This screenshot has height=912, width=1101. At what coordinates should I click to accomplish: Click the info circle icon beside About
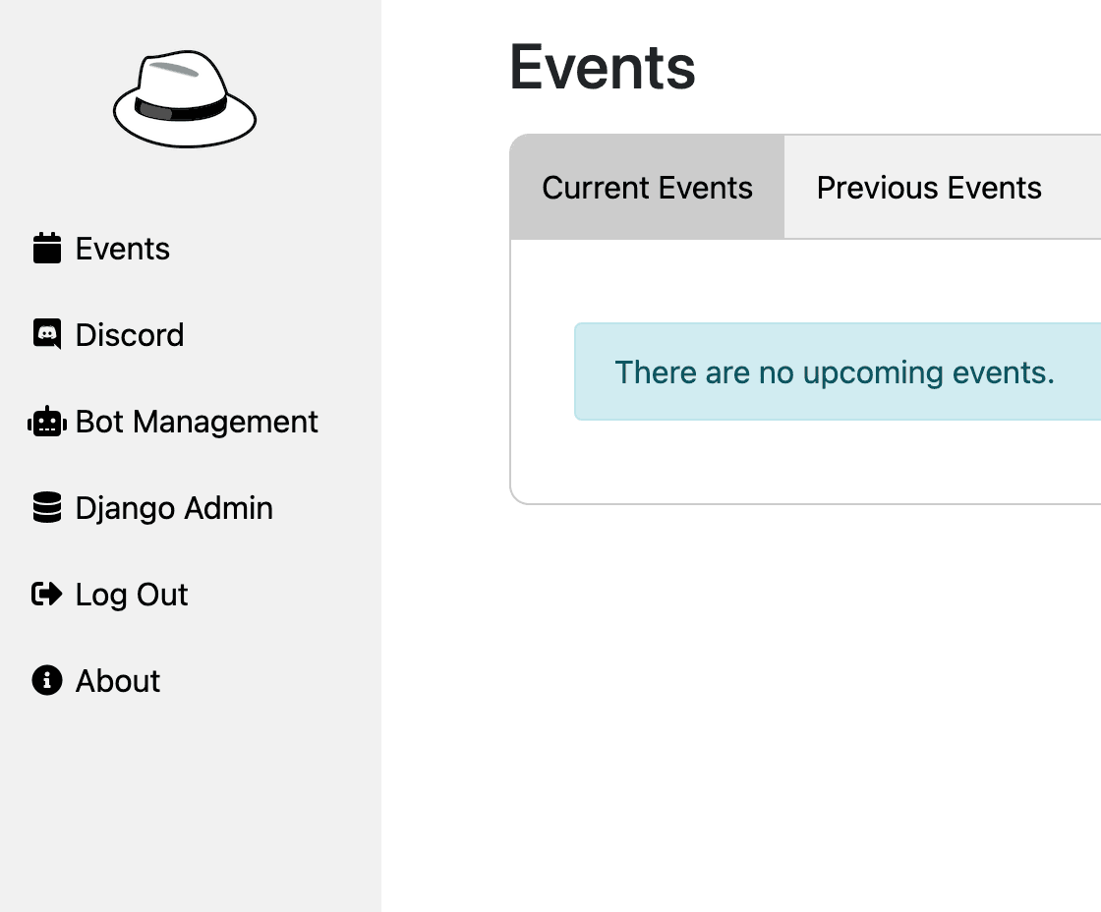click(47, 680)
